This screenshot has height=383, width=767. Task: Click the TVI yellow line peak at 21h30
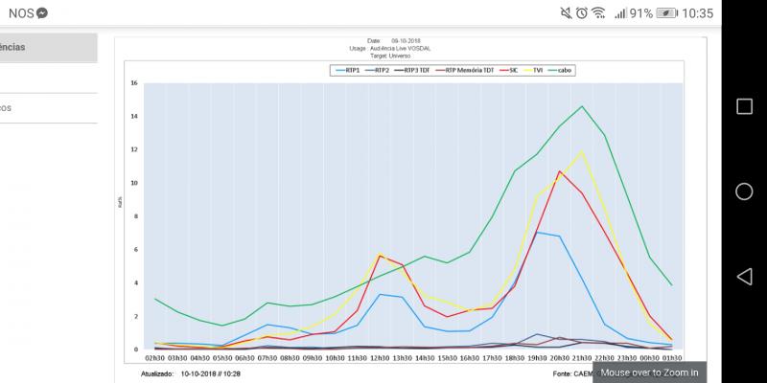(x=582, y=150)
